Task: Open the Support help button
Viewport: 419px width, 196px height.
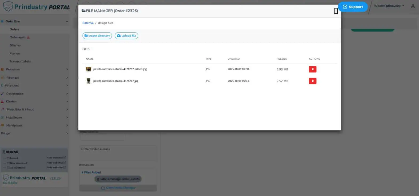Action: [x=353, y=7]
